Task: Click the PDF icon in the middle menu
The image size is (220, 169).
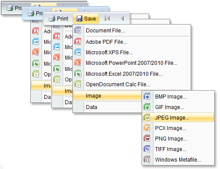Action: (57, 36)
